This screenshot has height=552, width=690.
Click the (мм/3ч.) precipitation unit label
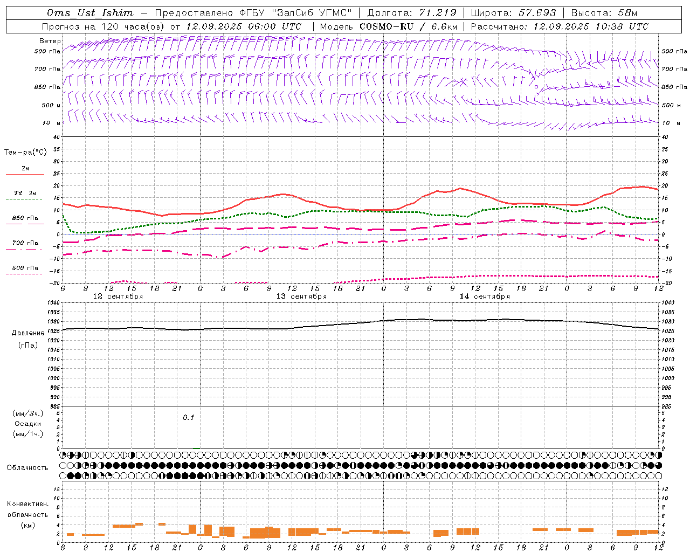pos(28,413)
